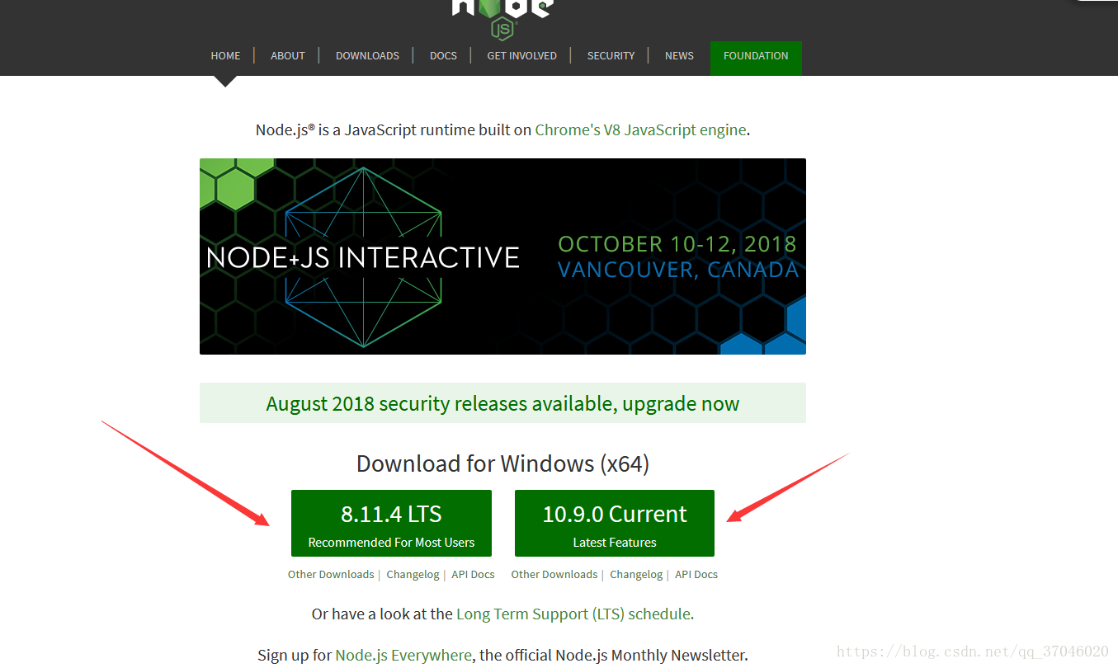Open the August 2018 security releases notice

click(502, 403)
